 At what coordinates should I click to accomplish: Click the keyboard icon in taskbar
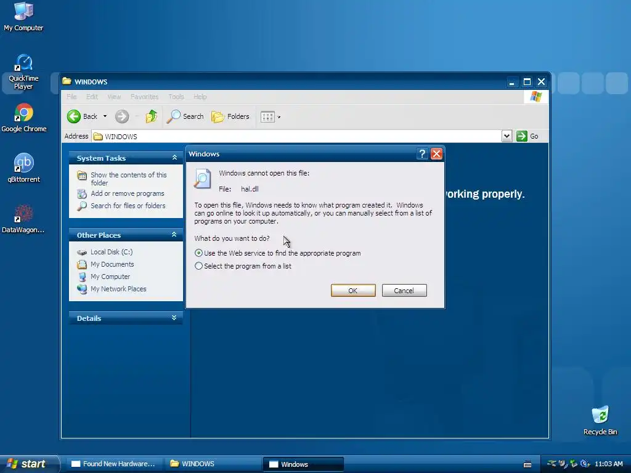pyautogui.click(x=527, y=464)
